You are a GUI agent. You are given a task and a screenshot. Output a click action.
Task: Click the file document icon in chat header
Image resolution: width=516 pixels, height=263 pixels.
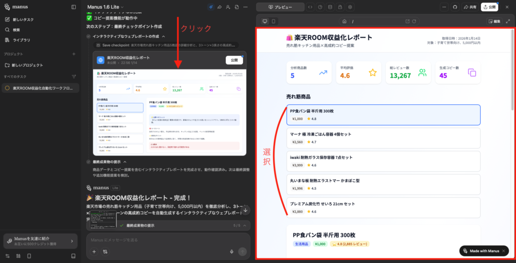click(x=237, y=7)
